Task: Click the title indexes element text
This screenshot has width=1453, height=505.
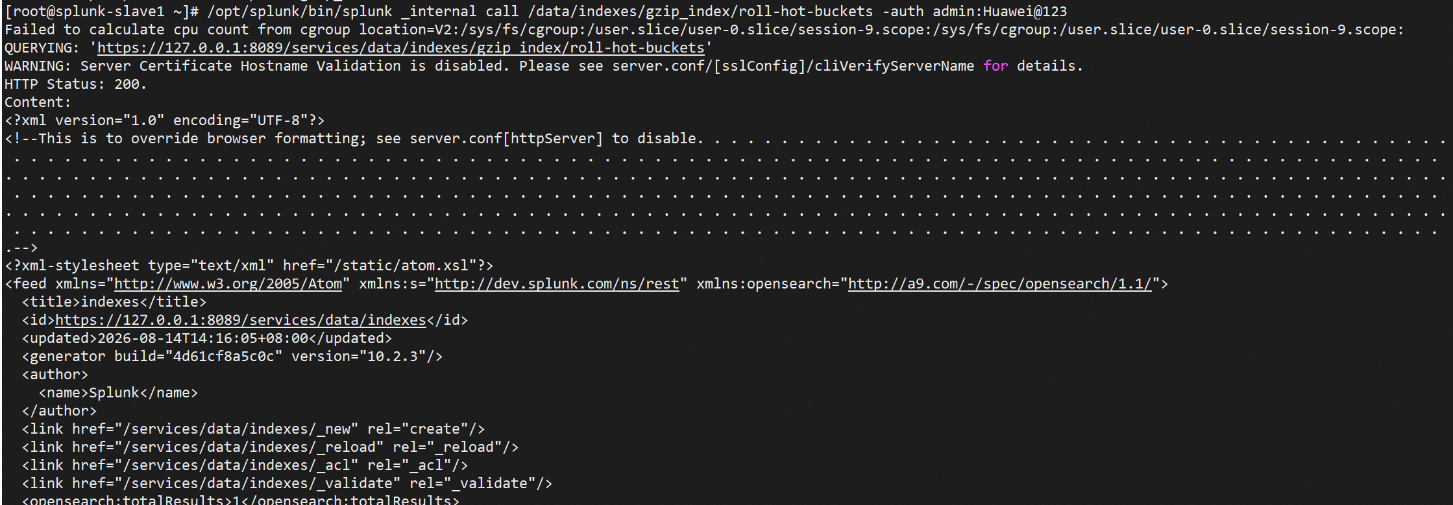Action: 114,302
